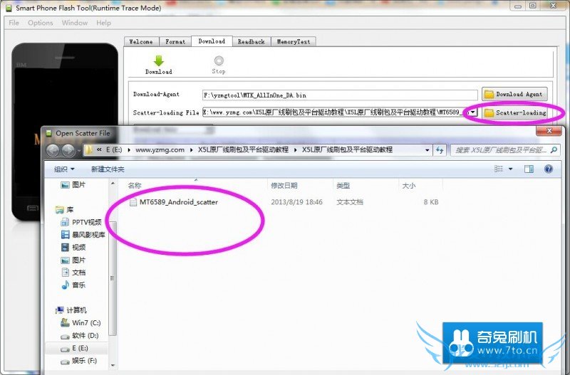Switch to the Welcome tab
The height and width of the screenshot is (375, 570).
141,42
